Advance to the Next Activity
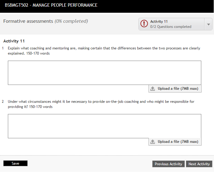 (x=199, y=164)
